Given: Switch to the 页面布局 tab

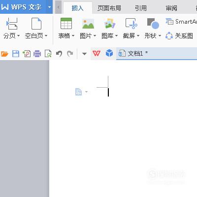Looking at the screenshot, I should coord(109,8).
